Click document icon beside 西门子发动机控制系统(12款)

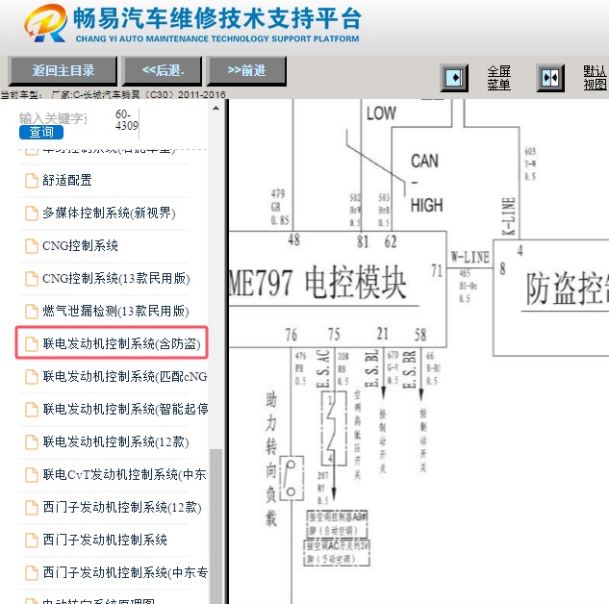32,508
